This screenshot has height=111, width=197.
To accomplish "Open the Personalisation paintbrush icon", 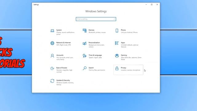I will [x=85, y=43].
